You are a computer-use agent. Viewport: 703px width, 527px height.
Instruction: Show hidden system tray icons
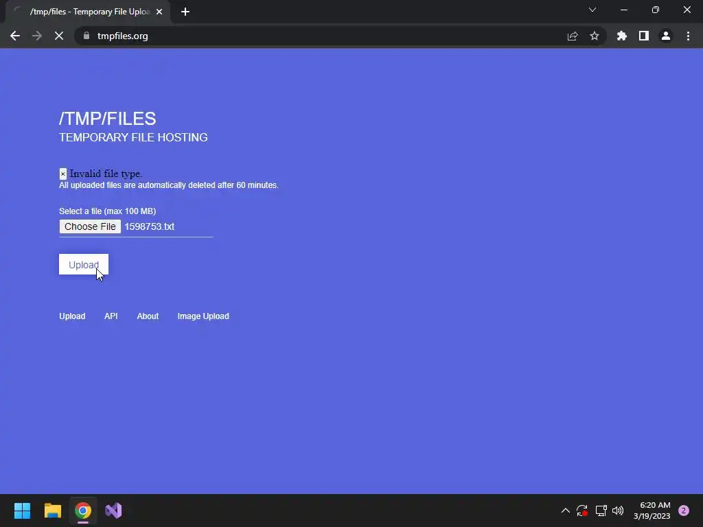coord(566,511)
